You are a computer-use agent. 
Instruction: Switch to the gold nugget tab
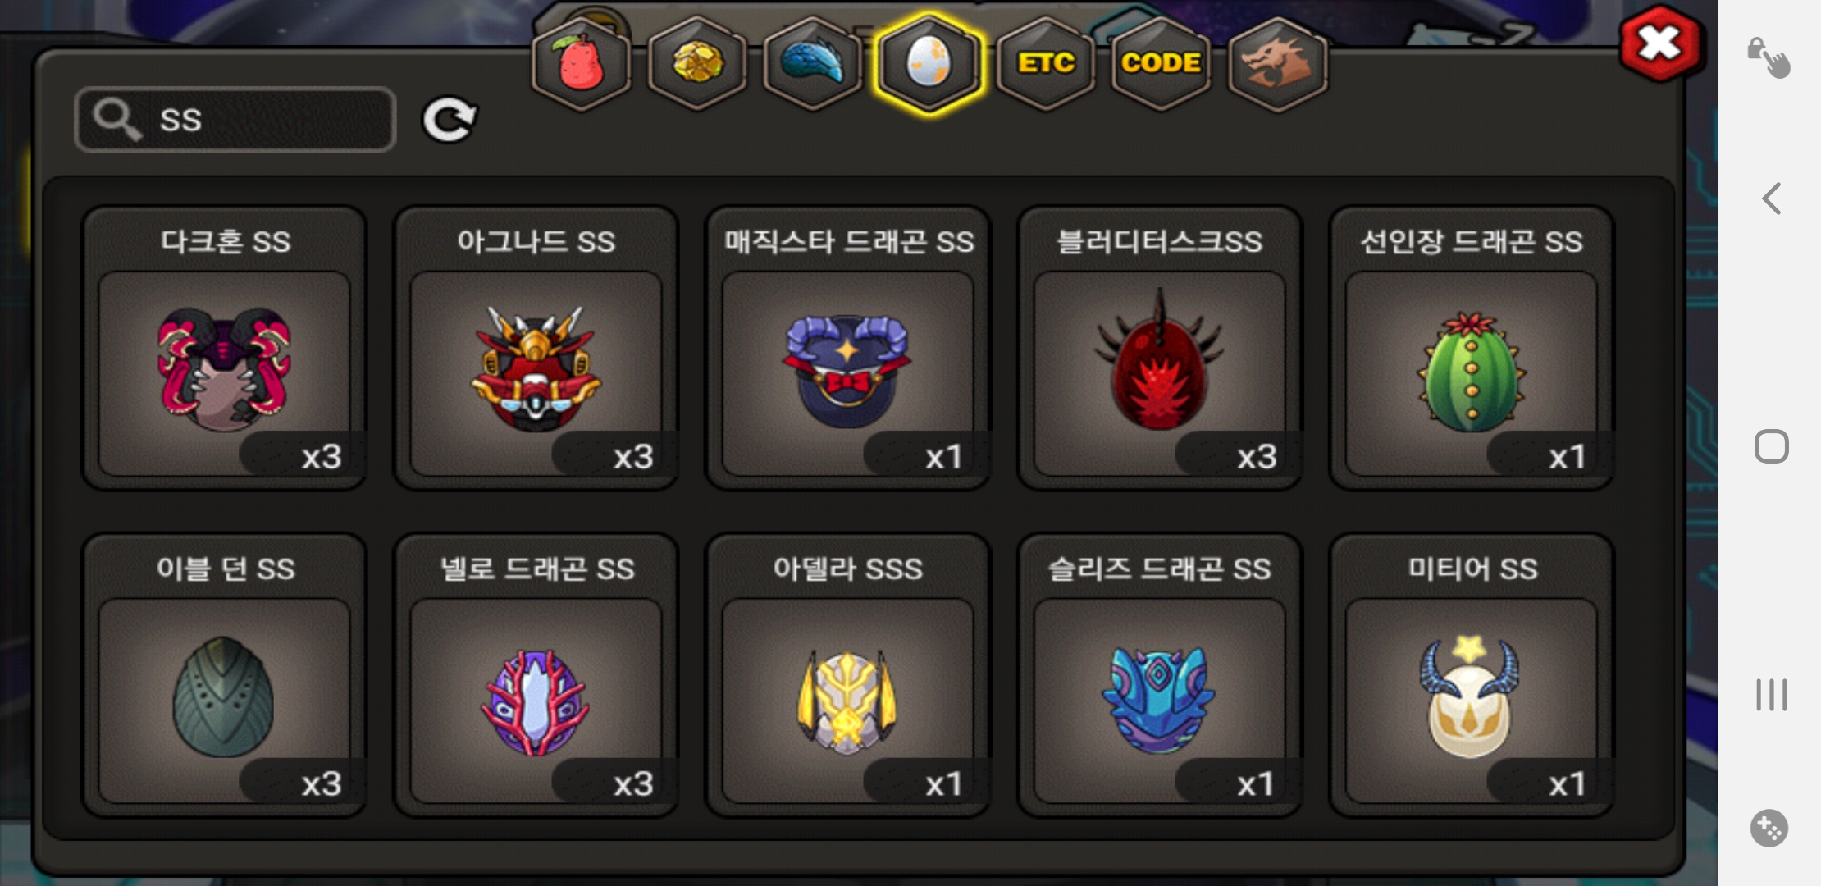(x=697, y=63)
